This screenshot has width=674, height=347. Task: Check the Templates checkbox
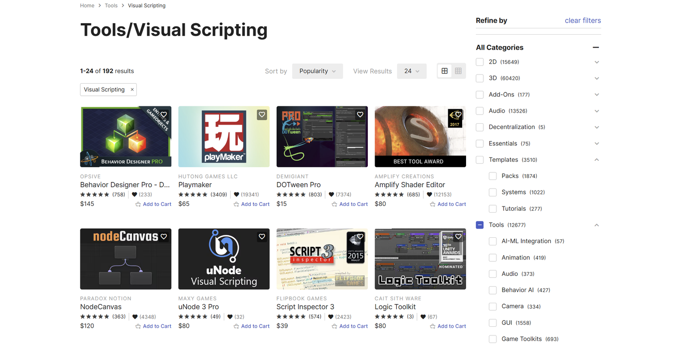click(x=480, y=160)
